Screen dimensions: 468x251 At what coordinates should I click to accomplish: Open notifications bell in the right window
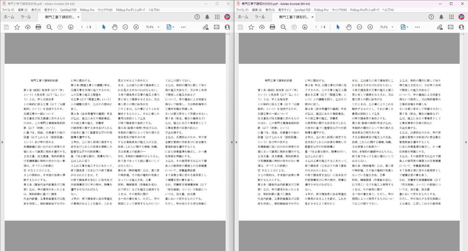tap(441, 17)
